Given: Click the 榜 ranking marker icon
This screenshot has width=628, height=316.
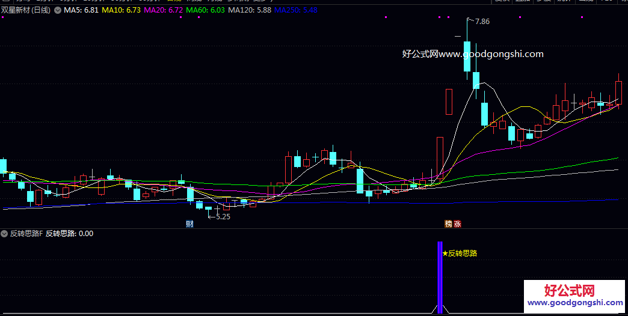Looking at the screenshot, I should 449,224.
